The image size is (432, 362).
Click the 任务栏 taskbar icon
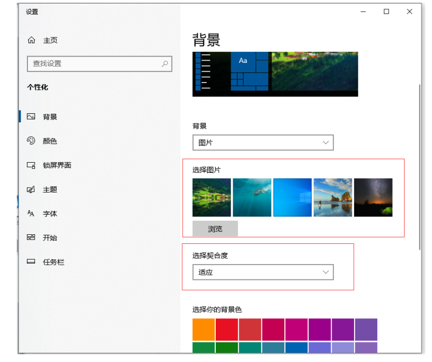31,262
